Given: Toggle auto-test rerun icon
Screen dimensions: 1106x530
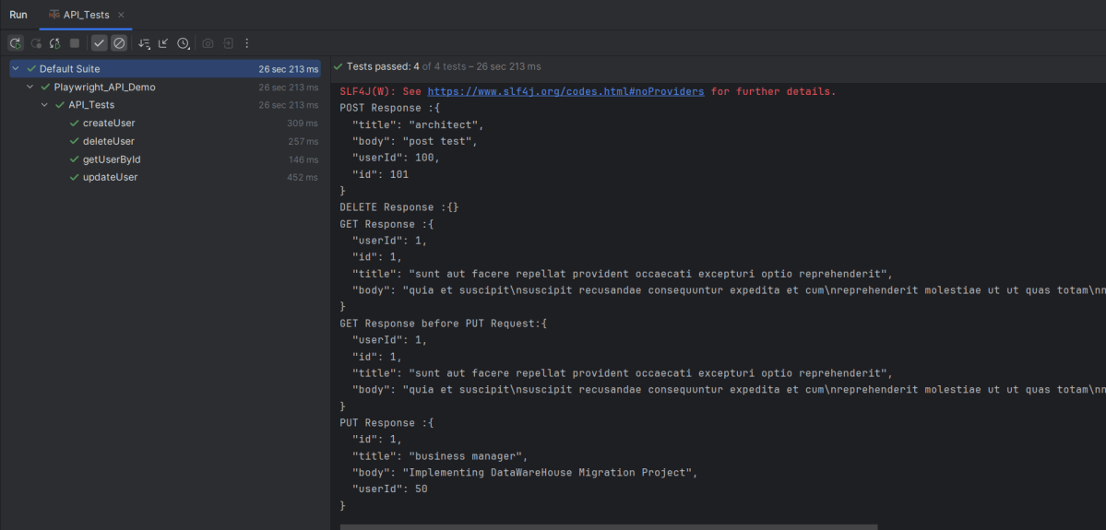Looking at the screenshot, I should (x=55, y=43).
